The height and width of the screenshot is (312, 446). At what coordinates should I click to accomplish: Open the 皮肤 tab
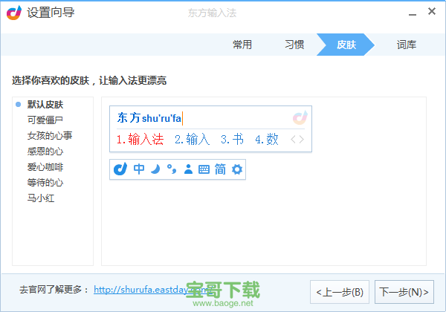coord(346,45)
